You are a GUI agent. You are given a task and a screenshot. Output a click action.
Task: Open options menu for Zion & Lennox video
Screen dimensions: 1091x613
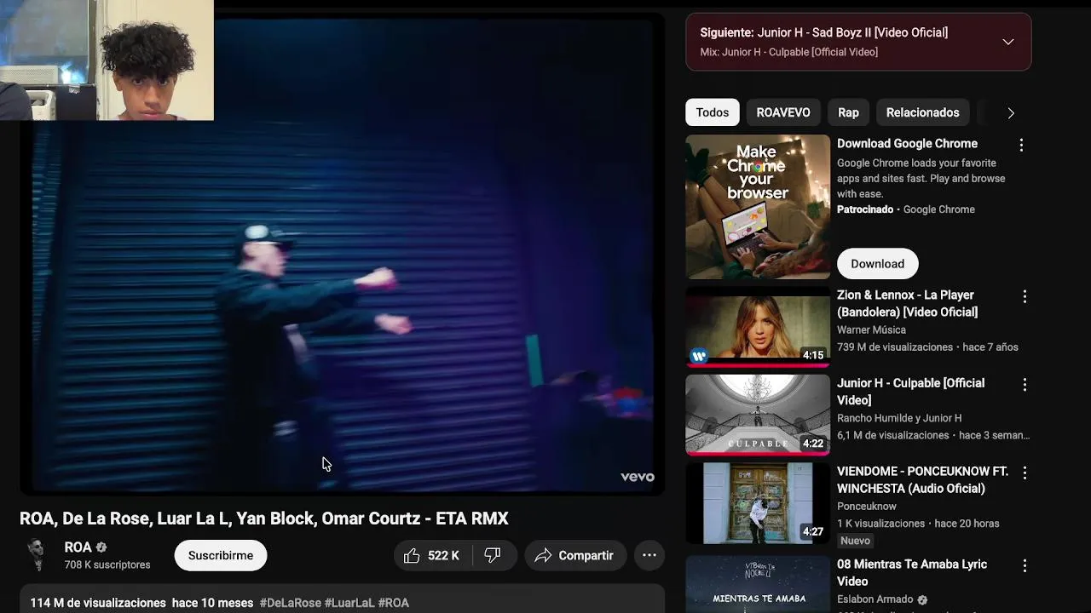pyautogui.click(x=1025, y=296)
